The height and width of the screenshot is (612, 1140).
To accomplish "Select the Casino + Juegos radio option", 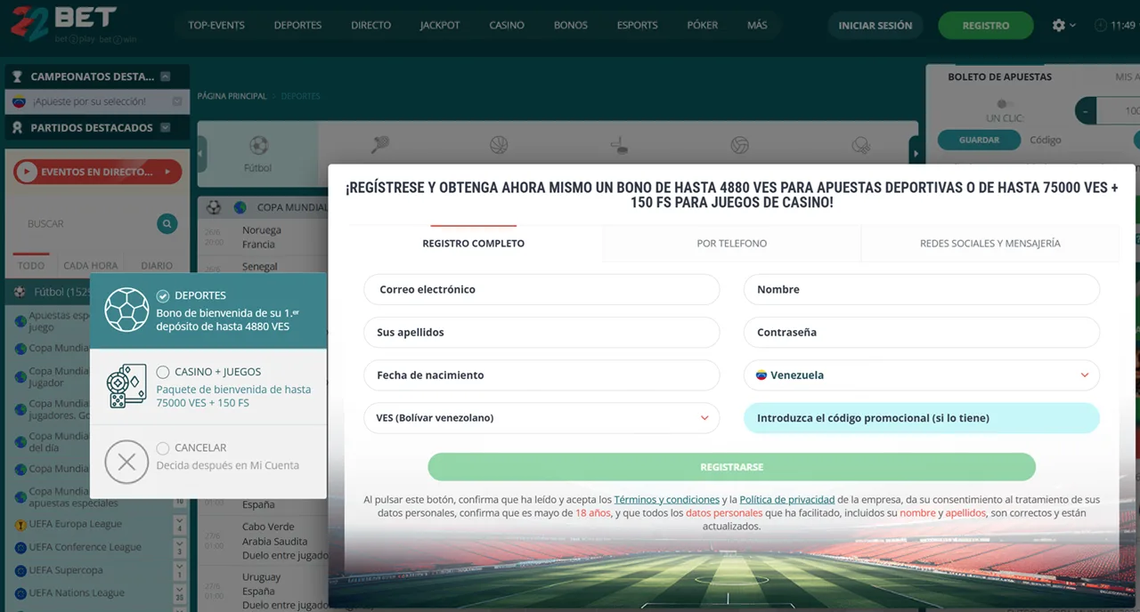I will pos(162,372).
